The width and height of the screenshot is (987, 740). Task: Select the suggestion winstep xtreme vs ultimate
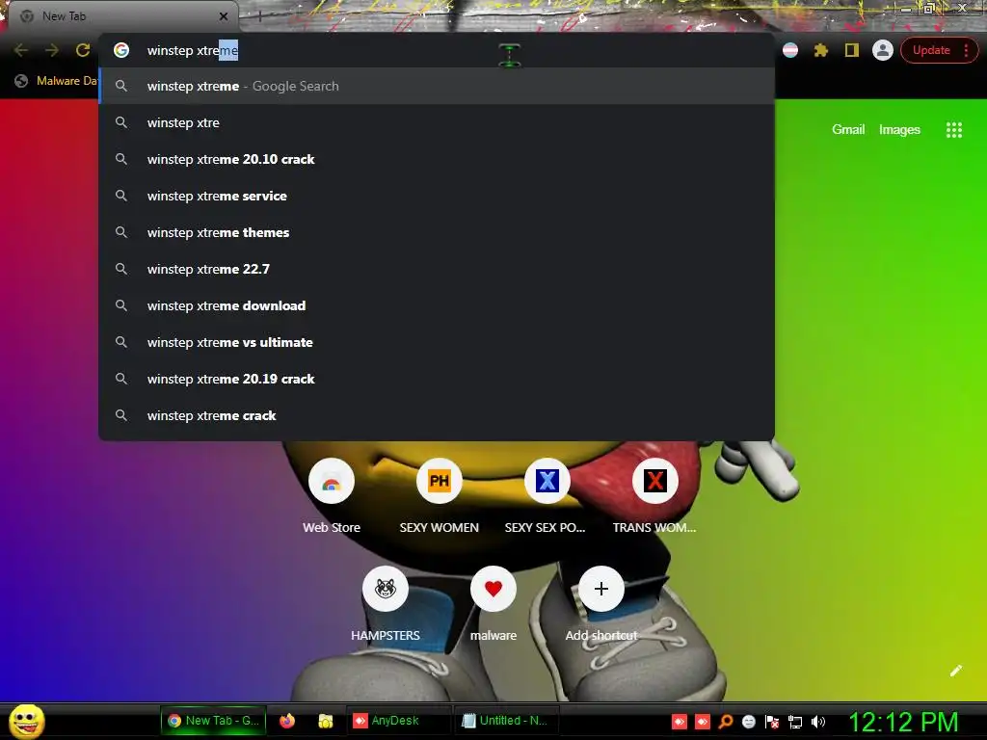point(437,342)
